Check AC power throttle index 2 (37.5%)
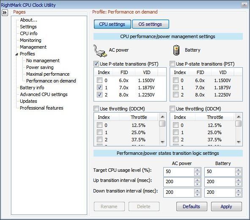 click(x=100, y=140)
